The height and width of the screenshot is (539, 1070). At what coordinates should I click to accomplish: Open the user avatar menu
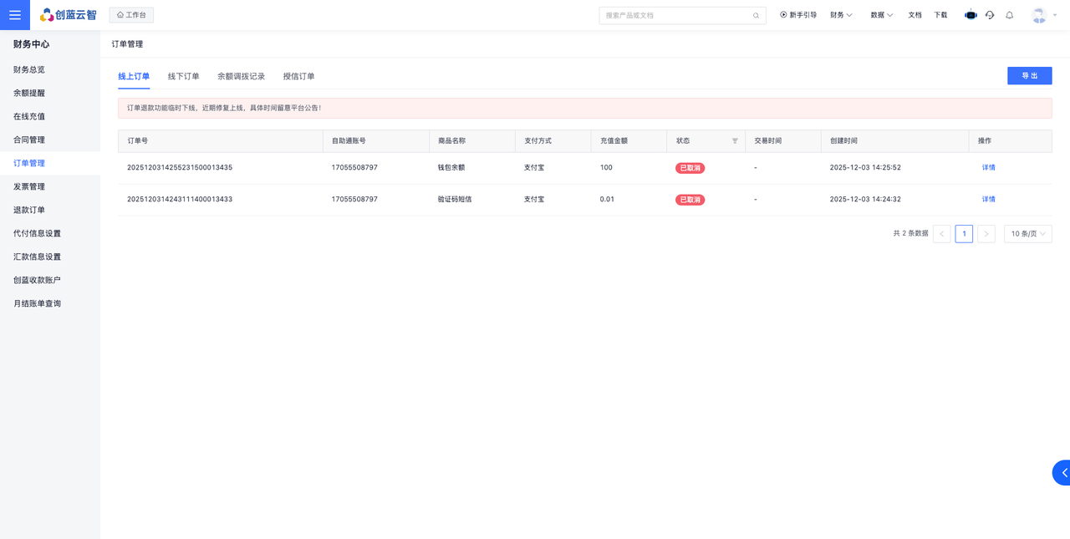[x=1039, y=15]
